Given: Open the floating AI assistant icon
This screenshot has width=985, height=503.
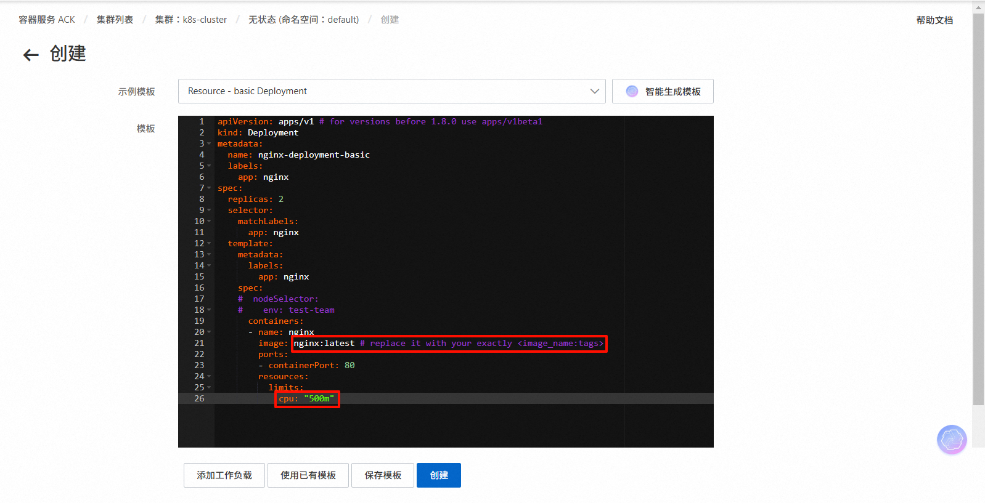Looking at the screenshot, I should pos(952,440).
